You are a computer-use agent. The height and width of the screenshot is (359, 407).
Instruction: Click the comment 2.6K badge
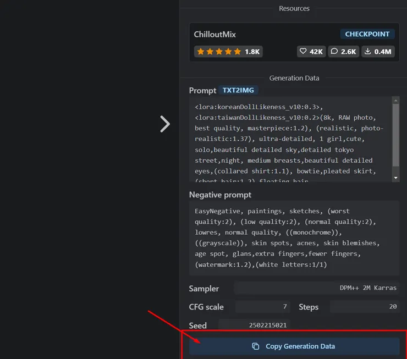[343, 52]
